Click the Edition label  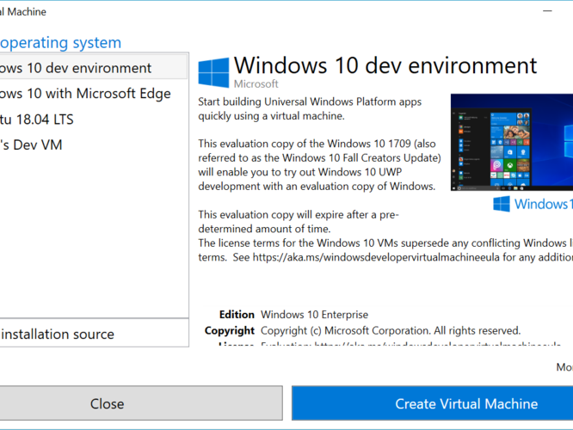(237, 315)
